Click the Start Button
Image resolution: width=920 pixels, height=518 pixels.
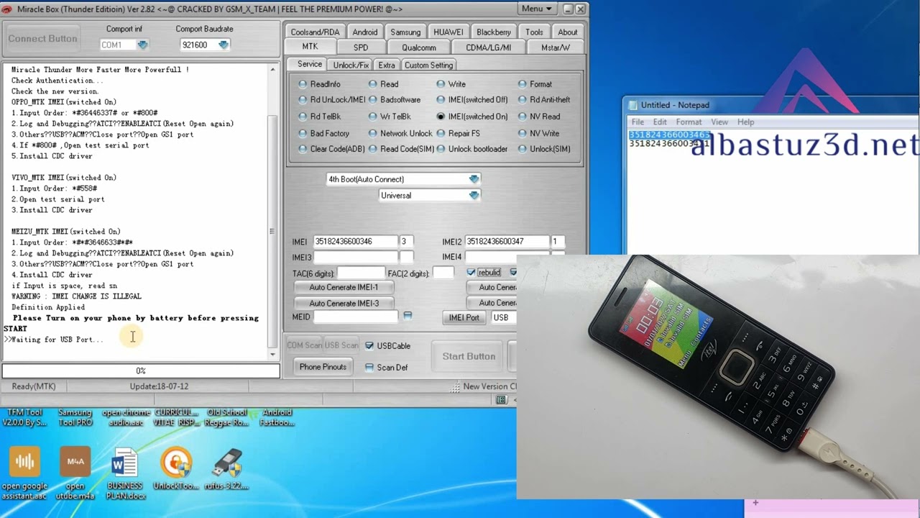tap(469, 356)
